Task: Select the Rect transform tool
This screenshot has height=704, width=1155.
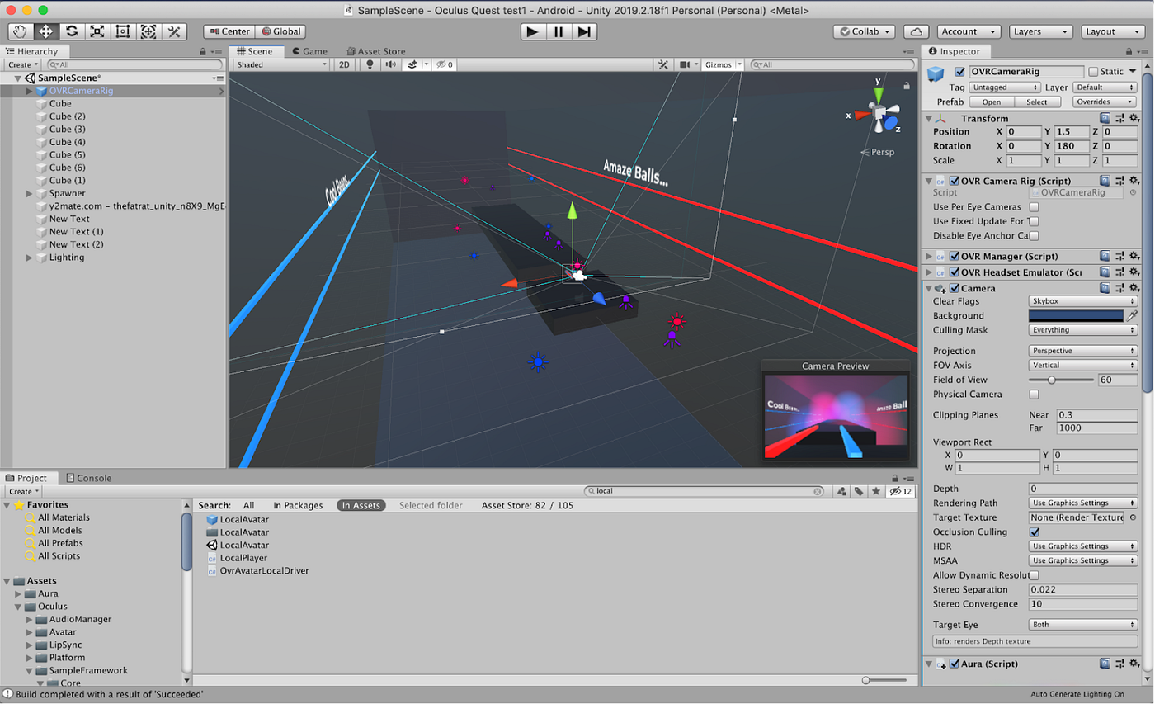Action: pos(122,31)
